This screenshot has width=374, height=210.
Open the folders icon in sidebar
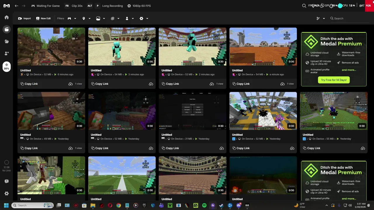coord(6,41)
